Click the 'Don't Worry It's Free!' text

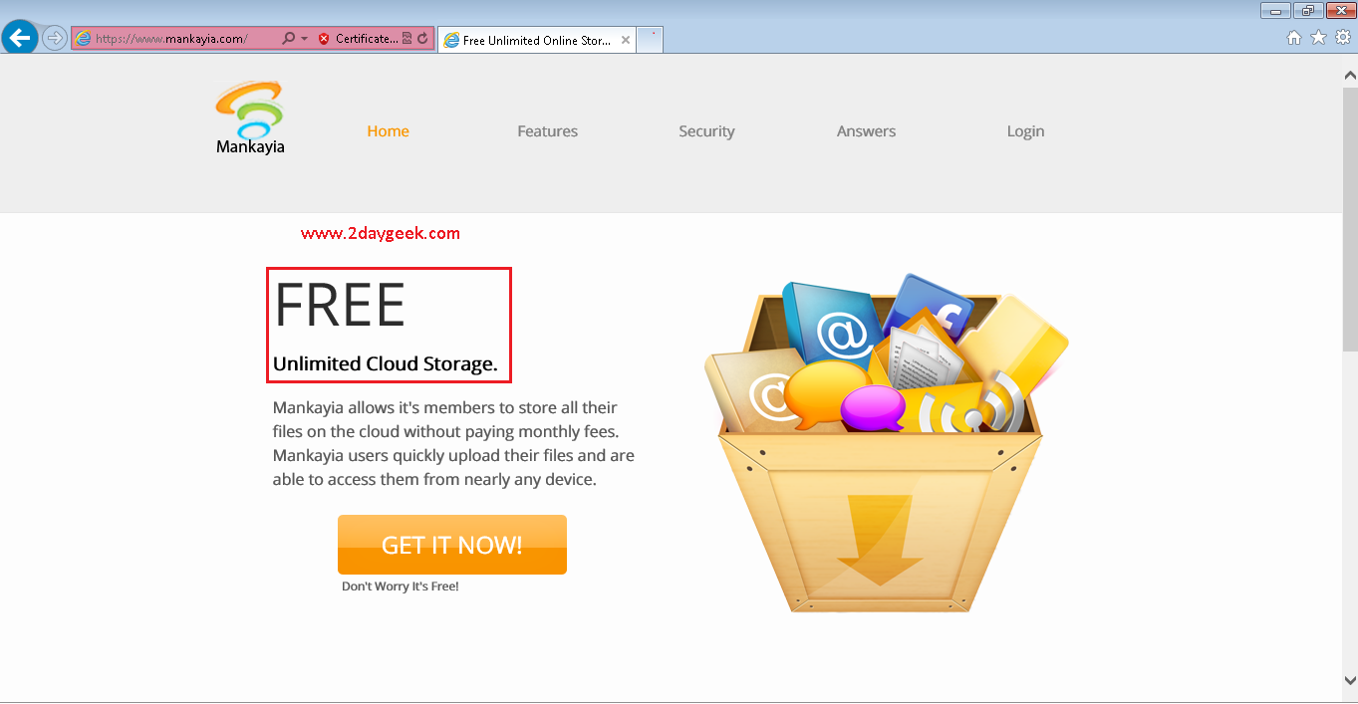(x=401, y=587)
